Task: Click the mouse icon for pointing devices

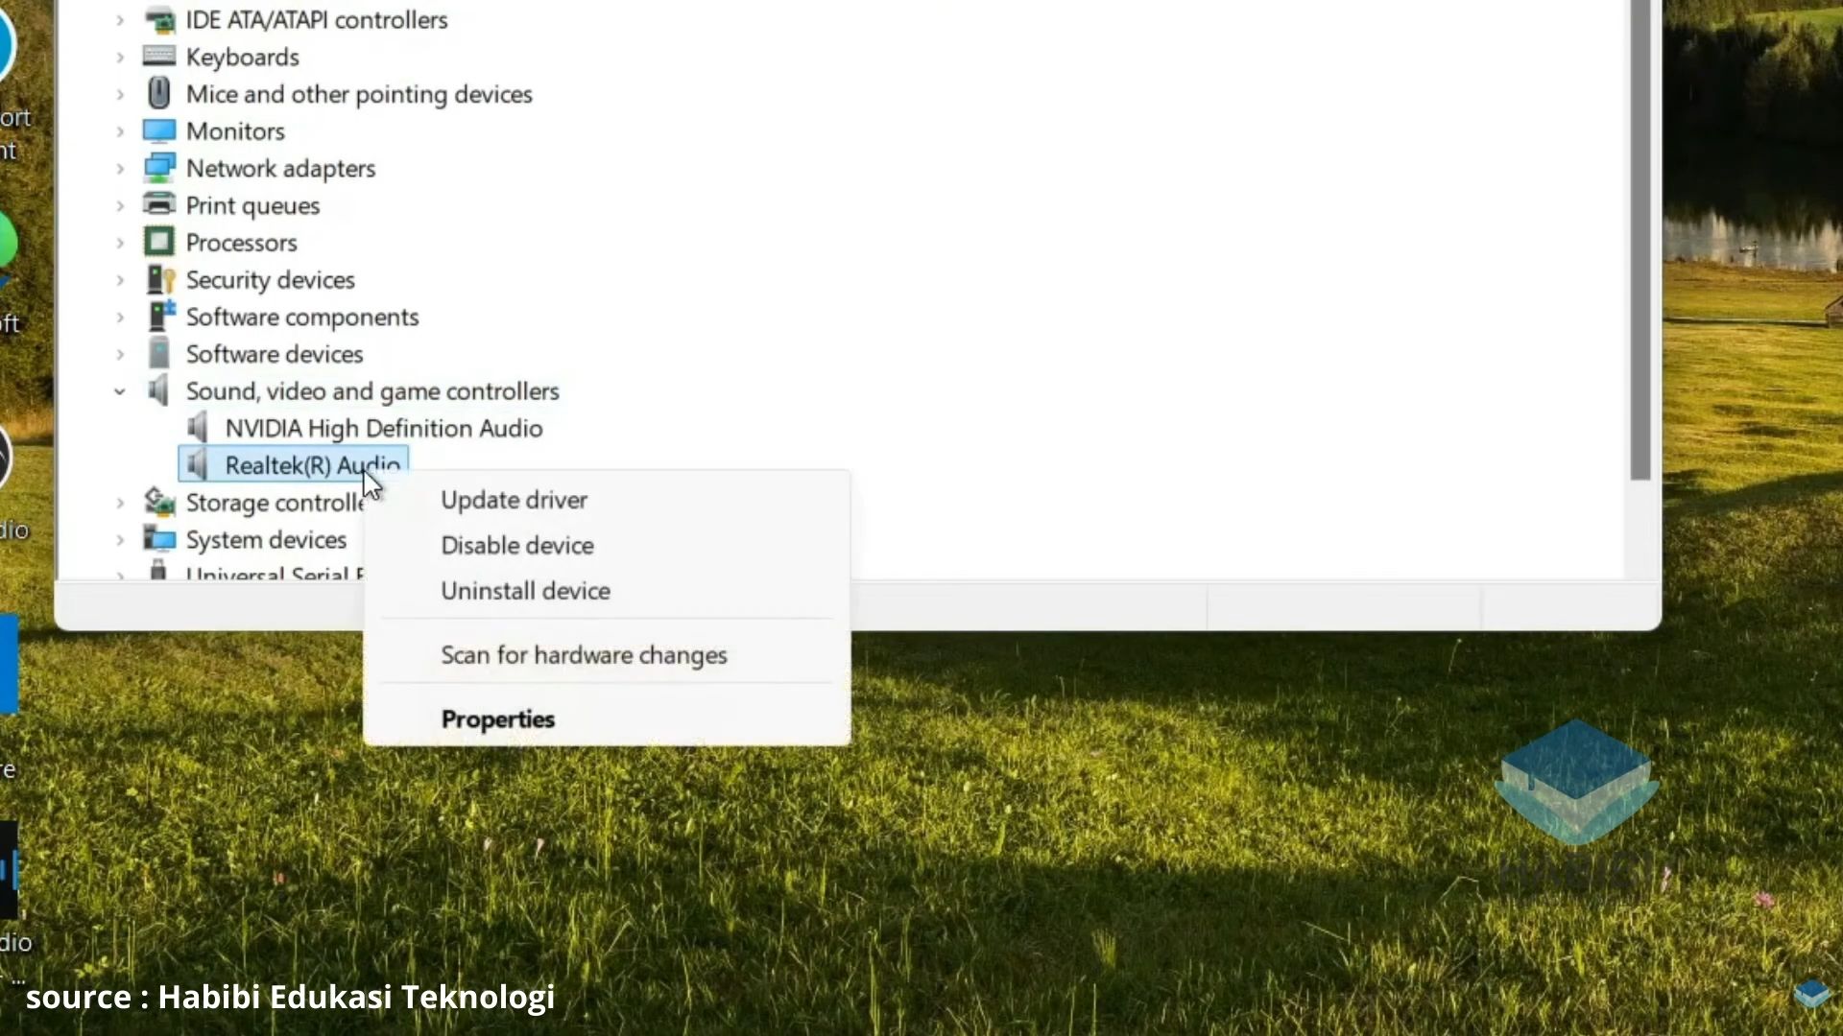Action: 159,93
